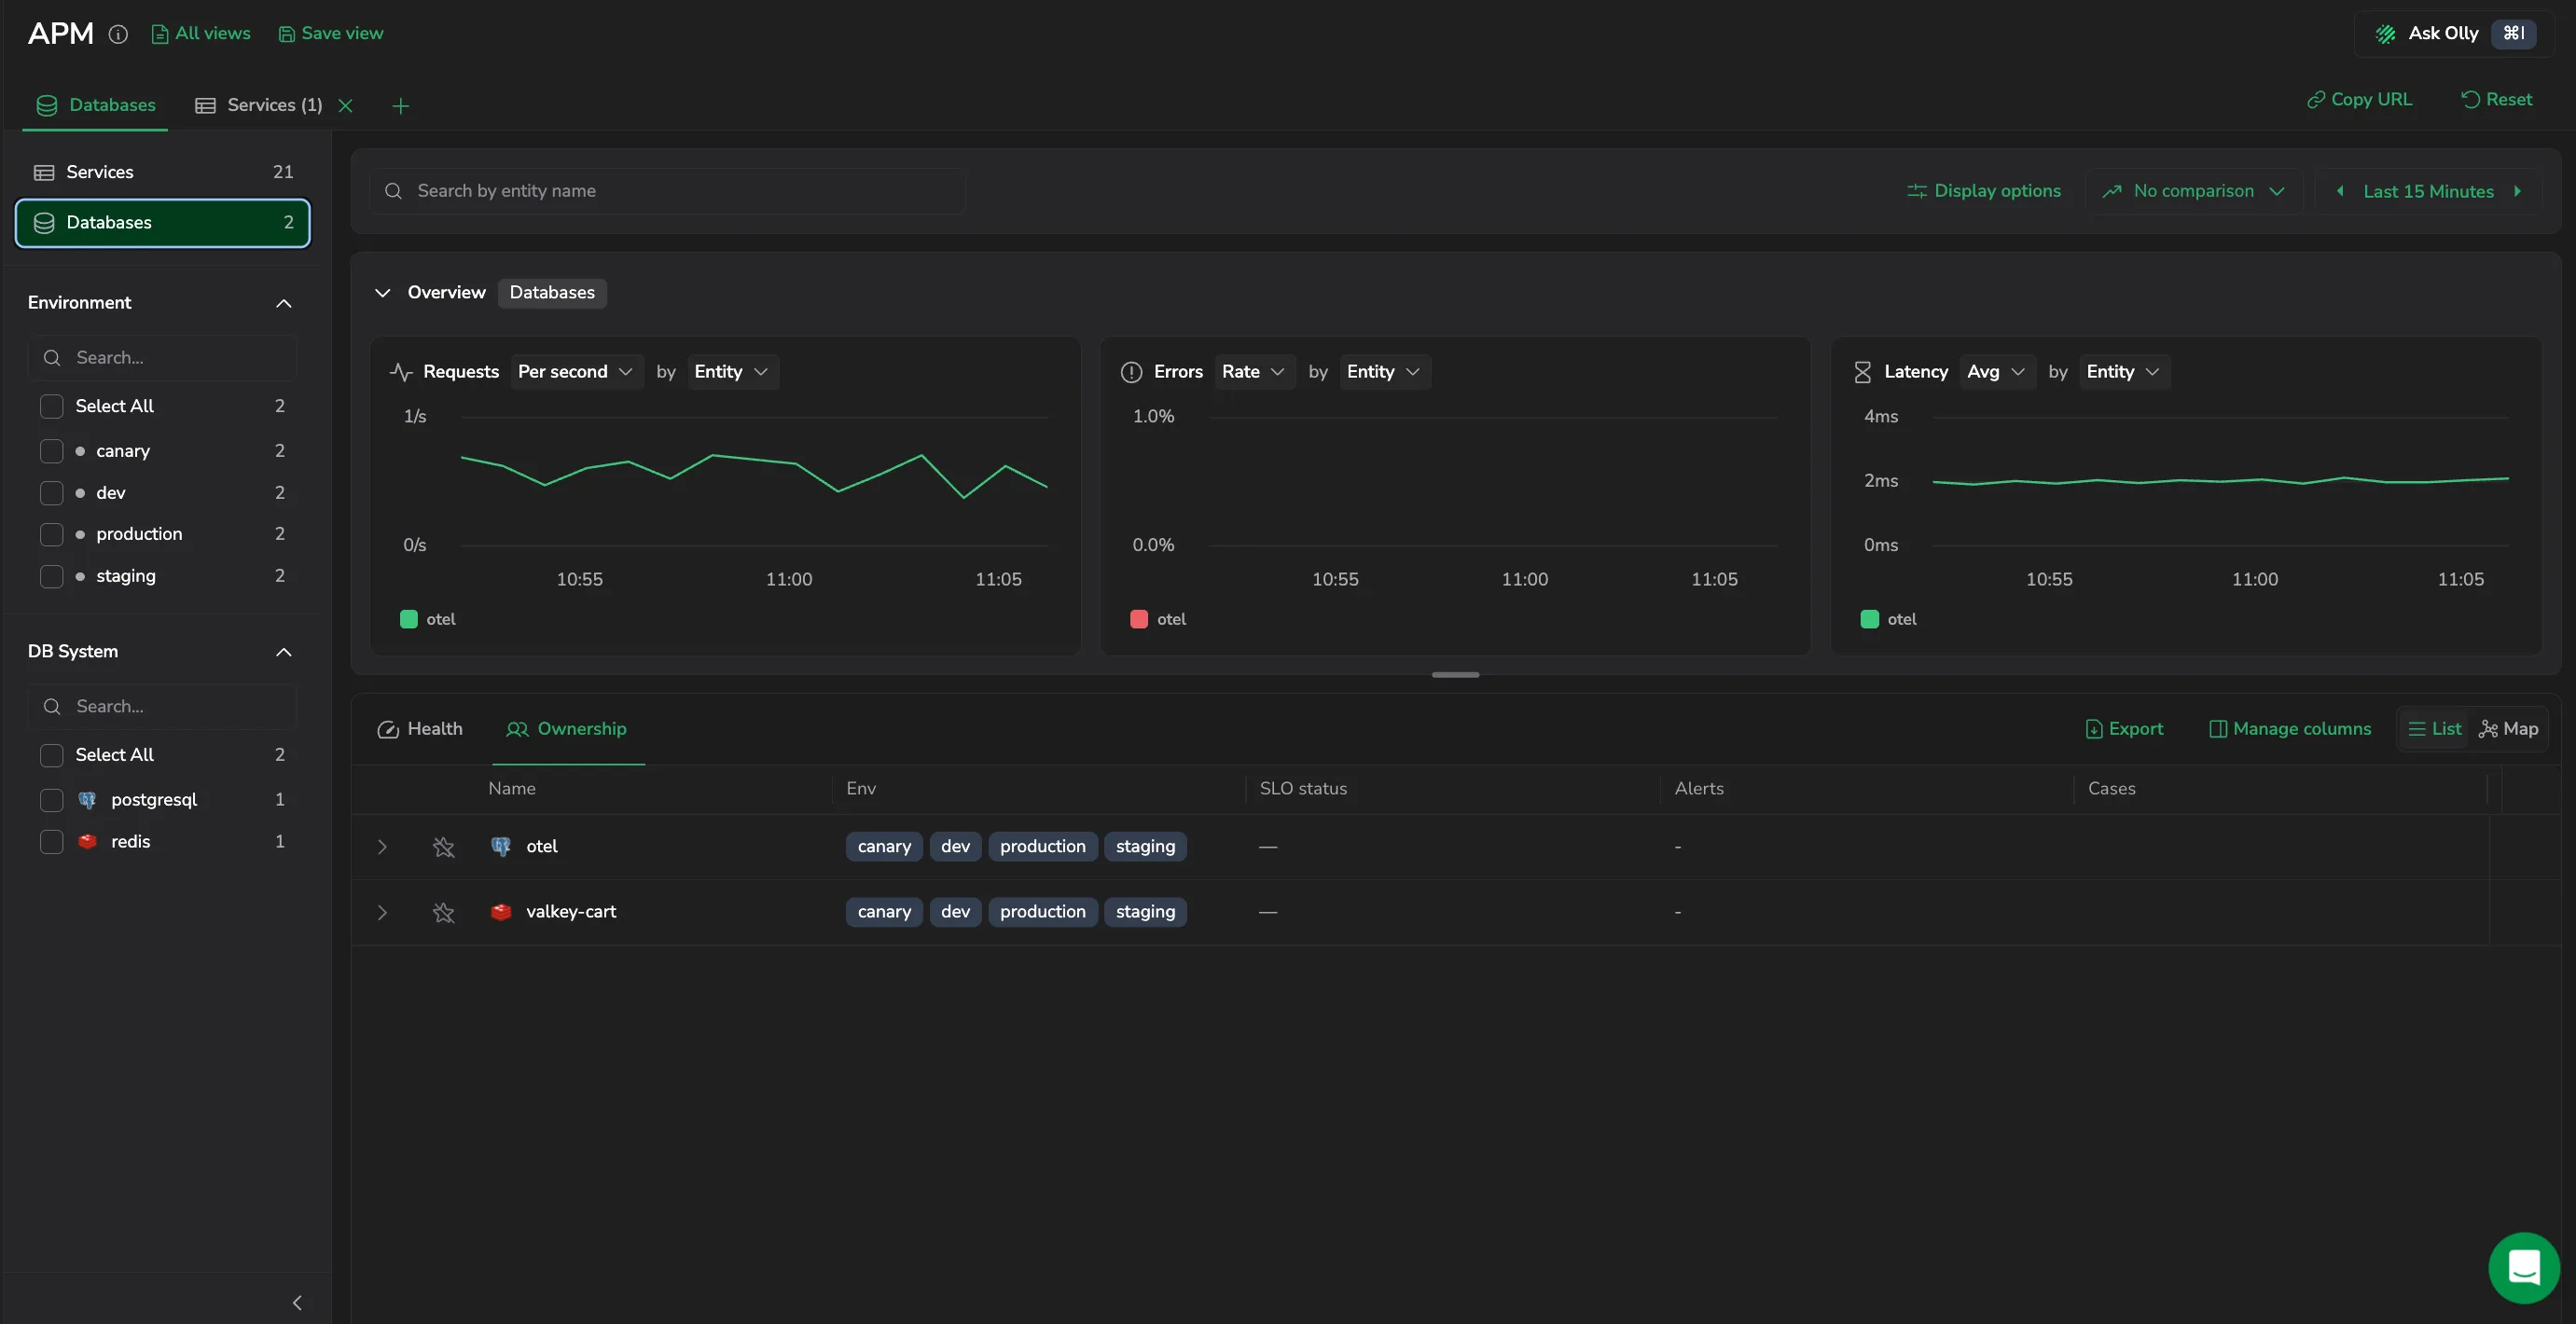Click the Environment search field

pyautogui.click(x=163, y=357)
